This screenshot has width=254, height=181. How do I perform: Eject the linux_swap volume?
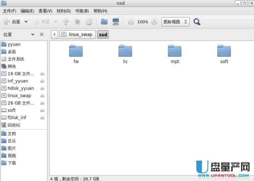click(42, 96)
